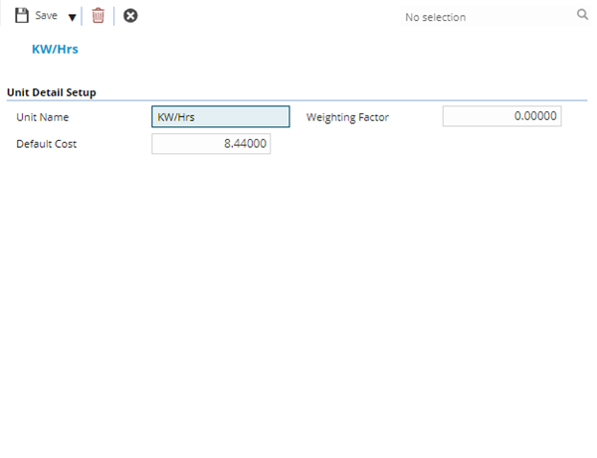Delete the unit with the trash icon
This screenshot has width=597, height=458.
(x=98, y=16)
